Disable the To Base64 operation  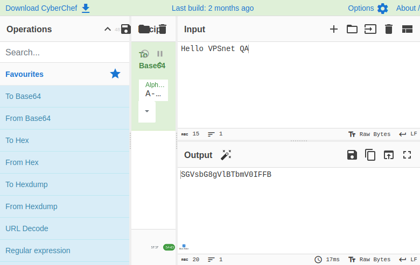(145, 54)
